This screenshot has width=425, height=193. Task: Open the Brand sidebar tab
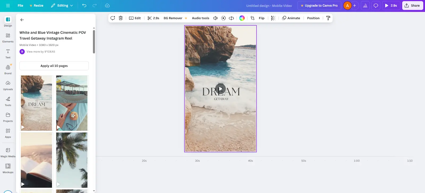8,69
